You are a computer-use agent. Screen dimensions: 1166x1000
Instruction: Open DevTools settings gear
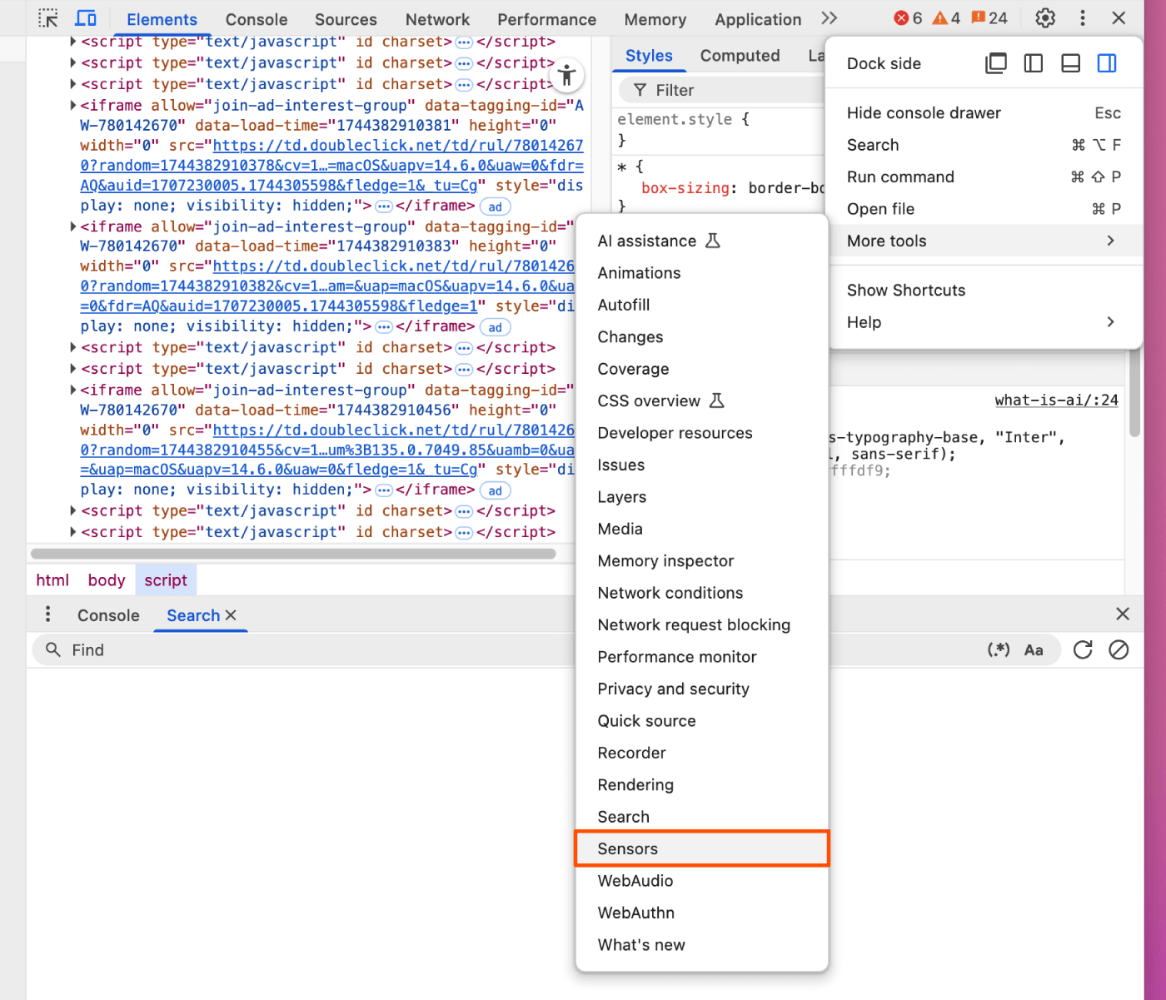point(1045,18)
